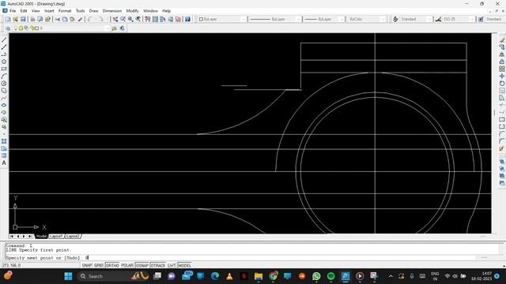Select the Move tool in Modify toolbar

(502, 77)
